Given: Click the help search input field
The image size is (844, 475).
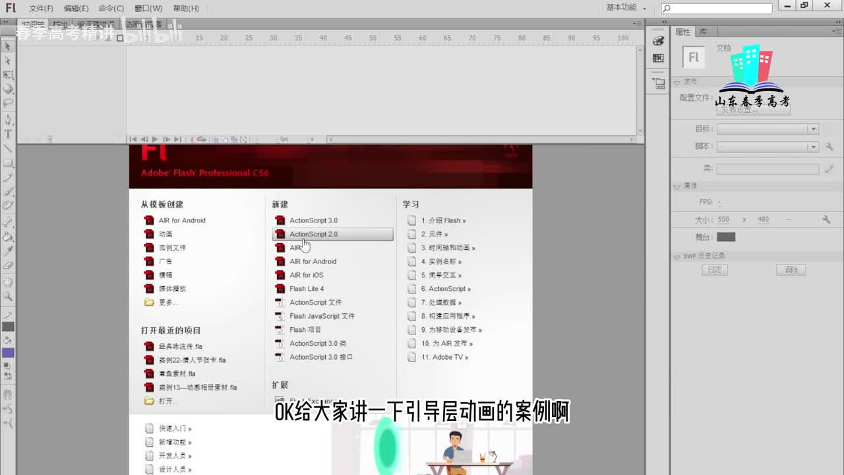Looking at the screenshot, I should [x=716, y=9].
